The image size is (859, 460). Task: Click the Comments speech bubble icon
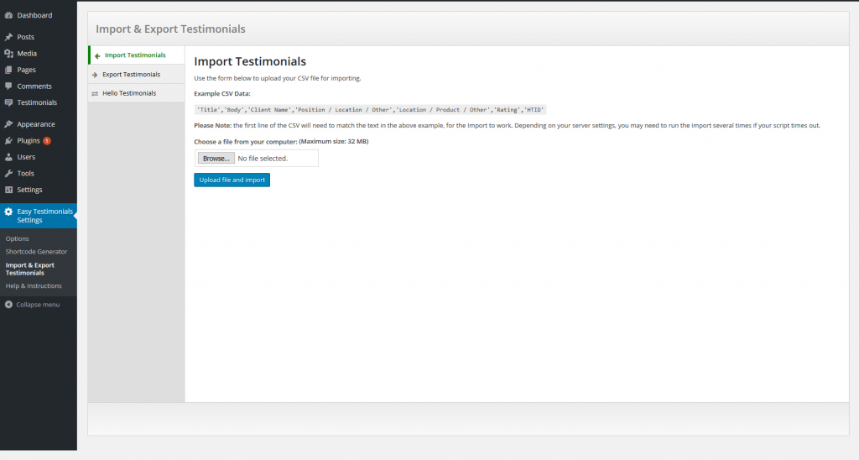tap(8, 86)
